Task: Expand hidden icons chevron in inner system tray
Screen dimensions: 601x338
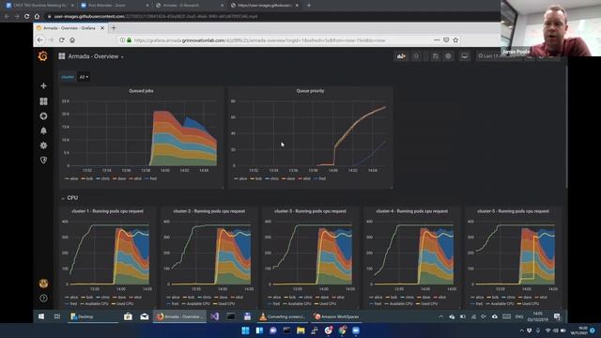Action: click(440, 316)
